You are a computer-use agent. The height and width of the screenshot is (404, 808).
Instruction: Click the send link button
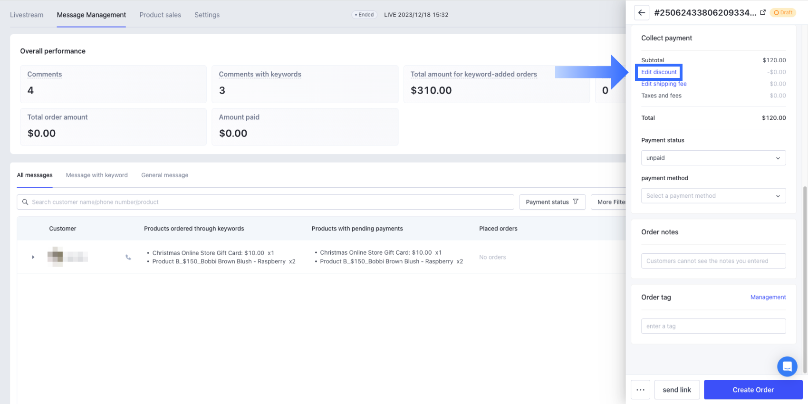click(x=677, y=390)
